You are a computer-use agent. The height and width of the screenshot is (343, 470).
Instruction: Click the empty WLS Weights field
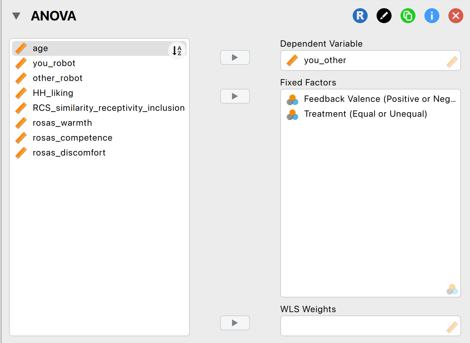pos(362,326)
